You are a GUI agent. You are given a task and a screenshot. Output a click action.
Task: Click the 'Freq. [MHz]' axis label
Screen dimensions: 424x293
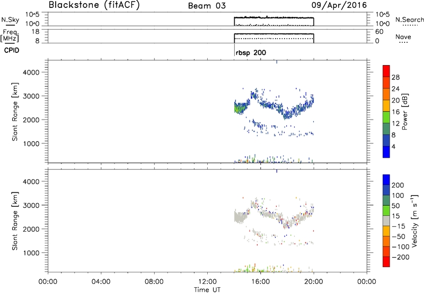click(x=10, y=36)
